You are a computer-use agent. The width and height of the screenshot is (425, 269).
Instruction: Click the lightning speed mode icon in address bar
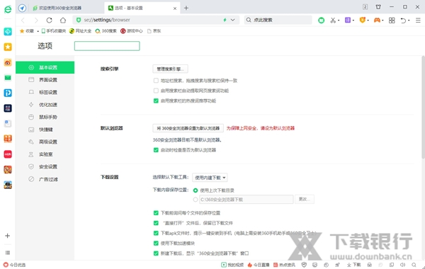(x=225, y=20)
